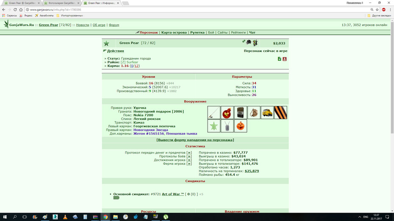
Task: Click the New Year gift grenade icon
Action: [x=227, y=112]
